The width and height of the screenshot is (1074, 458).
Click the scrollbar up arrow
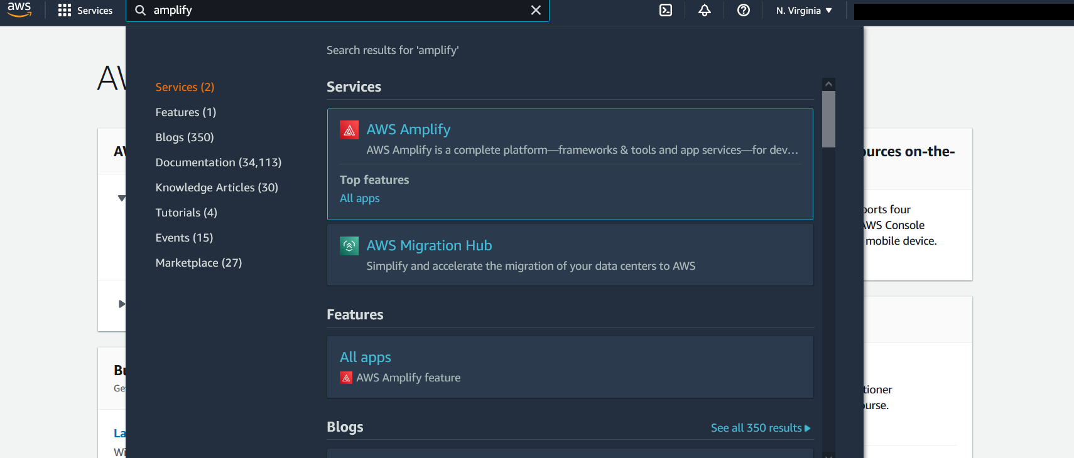[x=829, y=84]
